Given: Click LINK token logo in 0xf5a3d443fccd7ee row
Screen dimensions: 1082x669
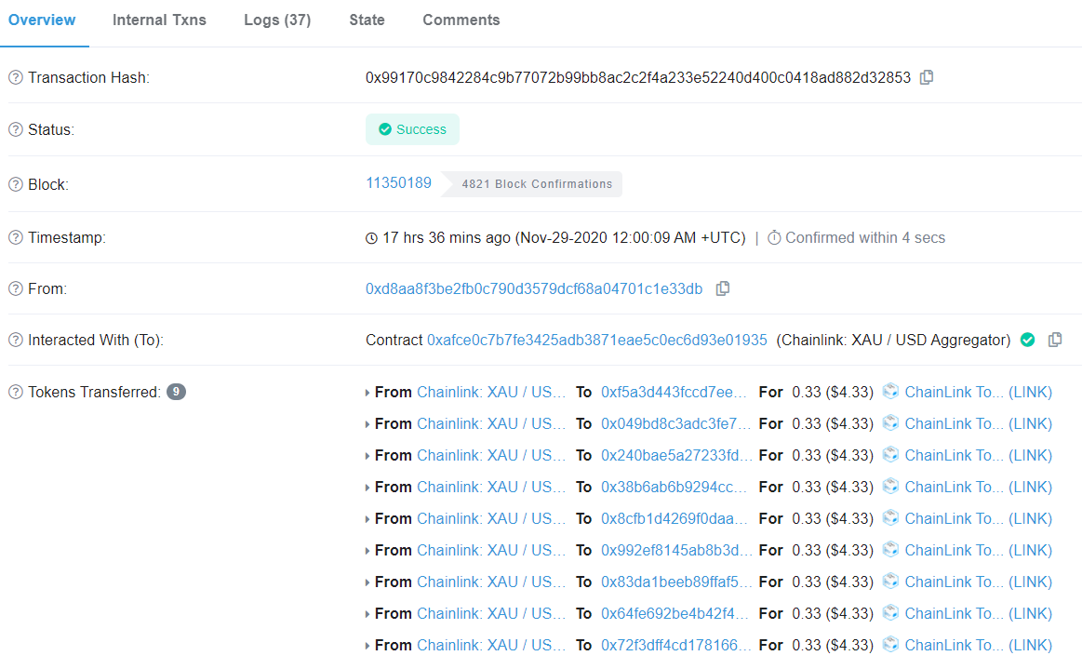Looking at the screenshot, I should 891,392.
